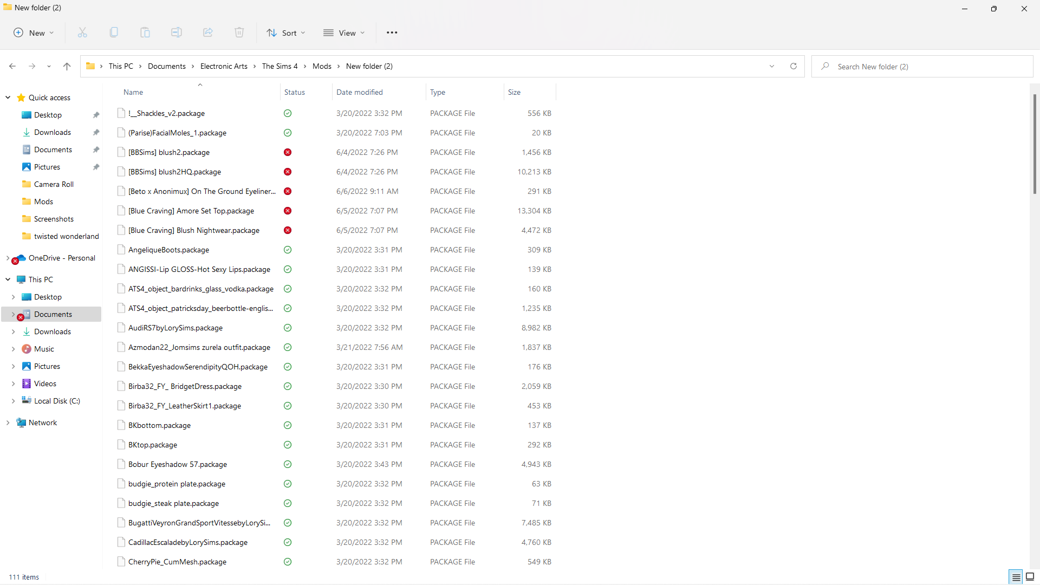Open the View options dropdown
Screen dimensions: 1040x585
point(344,32)
